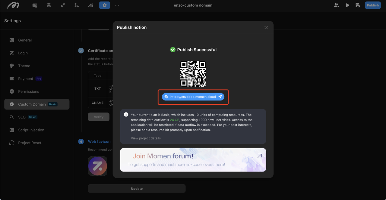The height and width of the screenshot is (200, 386).
Task: Open SEO settings
Action: pos(37,117)
